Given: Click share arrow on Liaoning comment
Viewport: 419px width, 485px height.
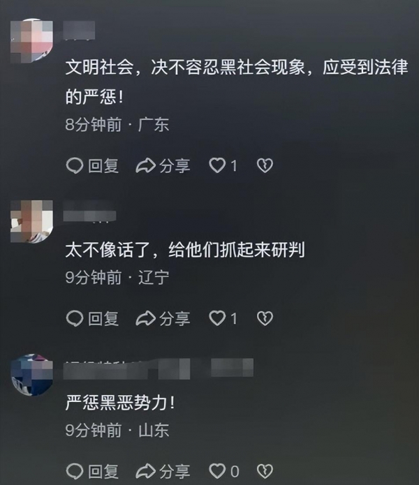Looking at the screenshot, I should click(x=145, y=318).
